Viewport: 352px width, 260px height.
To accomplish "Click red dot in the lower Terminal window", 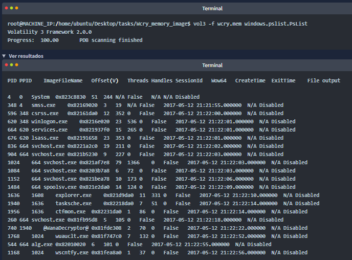I will point(6,65).
